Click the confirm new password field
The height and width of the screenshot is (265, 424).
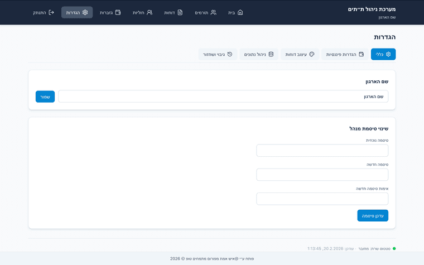[x=322, y=199]
